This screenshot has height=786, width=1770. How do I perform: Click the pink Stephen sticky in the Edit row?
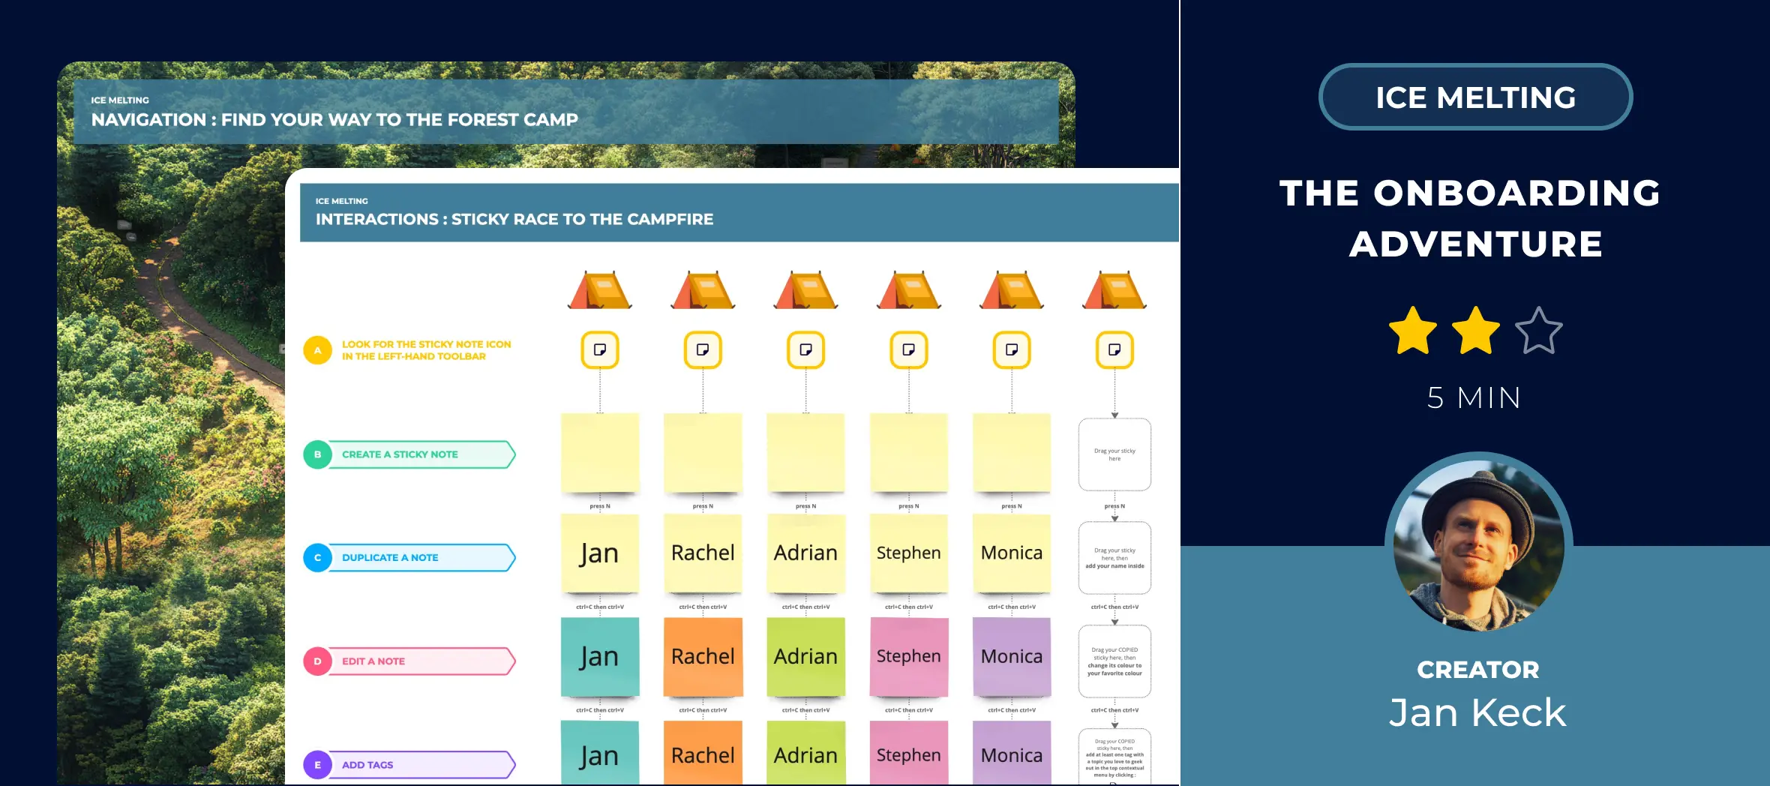908,657
